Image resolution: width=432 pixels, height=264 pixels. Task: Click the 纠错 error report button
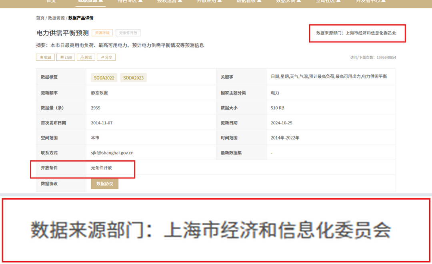86,57
